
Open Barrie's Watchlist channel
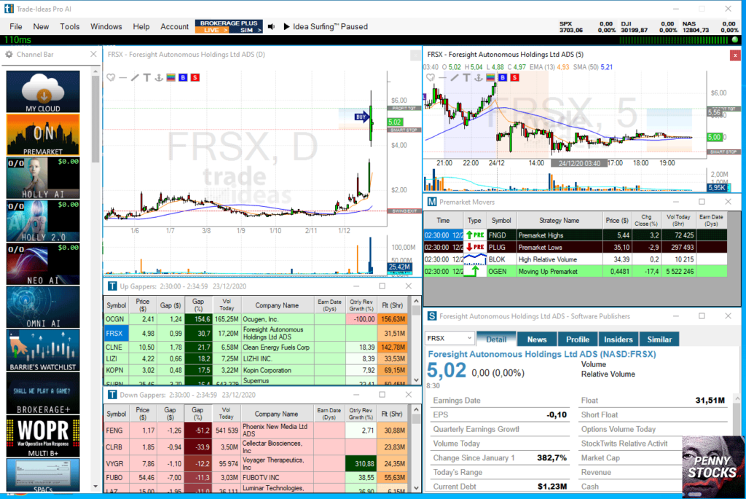pyautogui.click(x=43, y=350)
